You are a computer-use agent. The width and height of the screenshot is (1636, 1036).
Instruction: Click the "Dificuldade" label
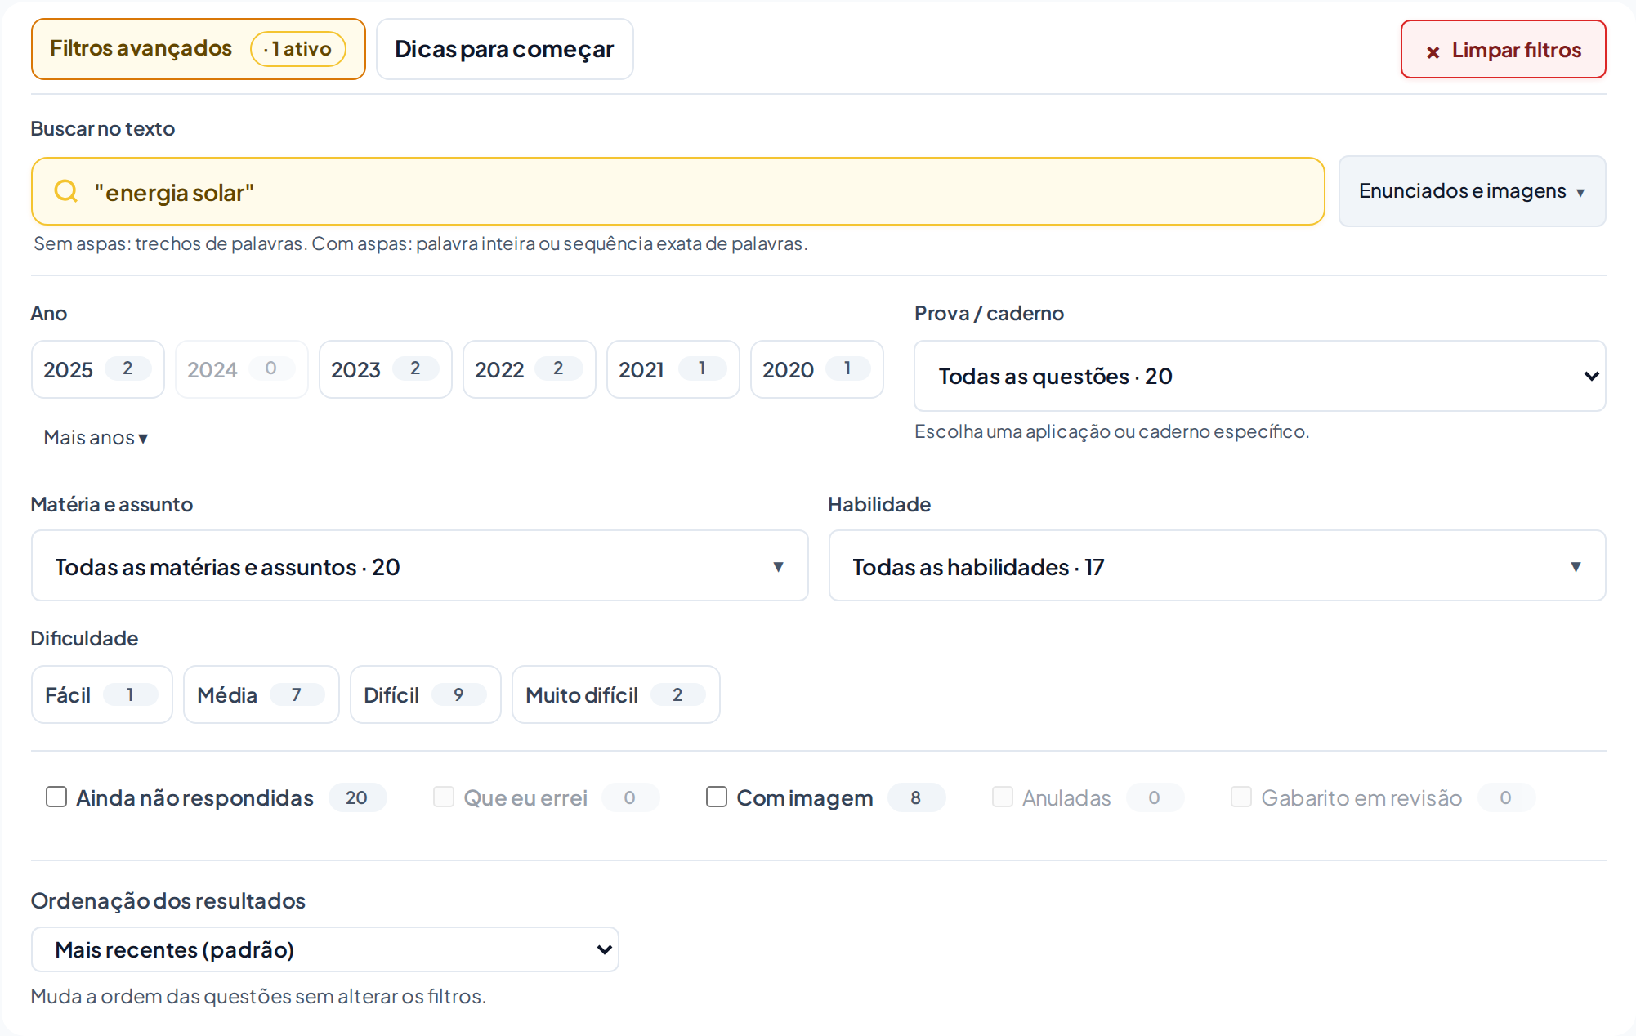pos(84,638)
